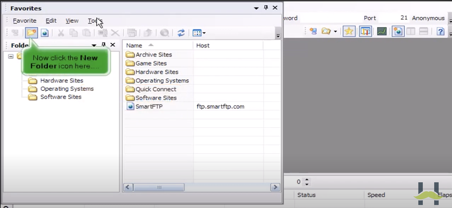Viewport: 452px width, 208px height.
Task: Decrease the value with the stepper down arrow
Action: tap(307, 184)
